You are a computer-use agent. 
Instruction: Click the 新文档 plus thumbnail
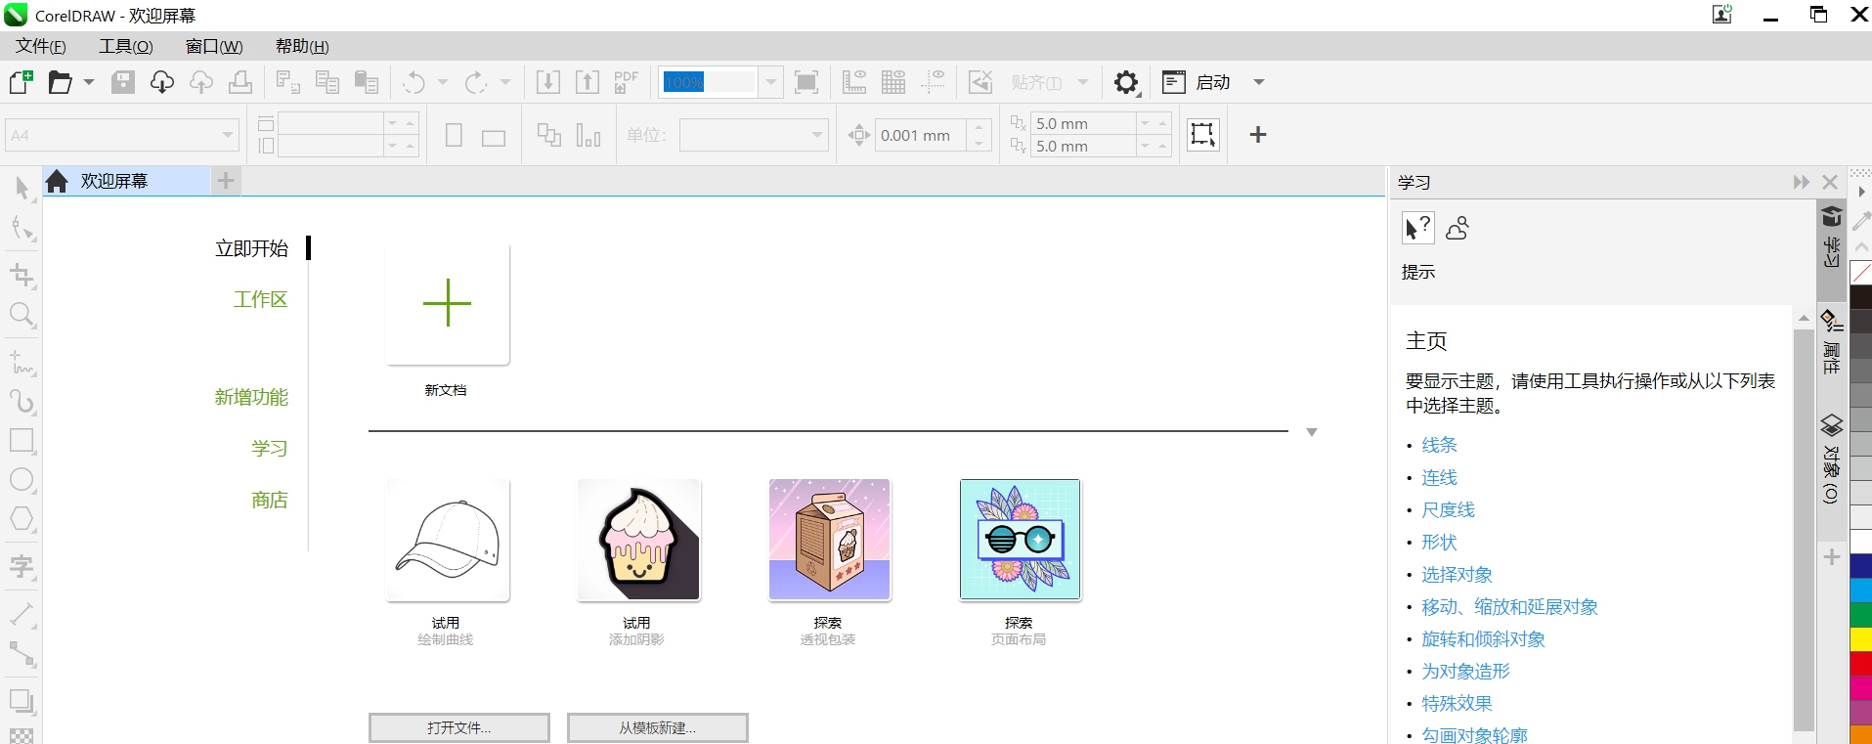pos(448,304)
